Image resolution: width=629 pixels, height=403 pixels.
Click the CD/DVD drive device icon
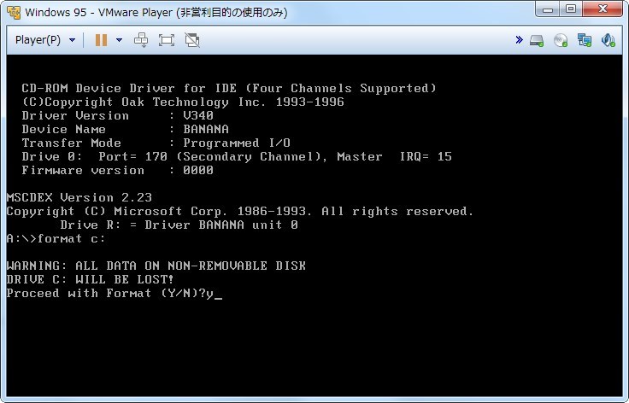tap(561, 40)
